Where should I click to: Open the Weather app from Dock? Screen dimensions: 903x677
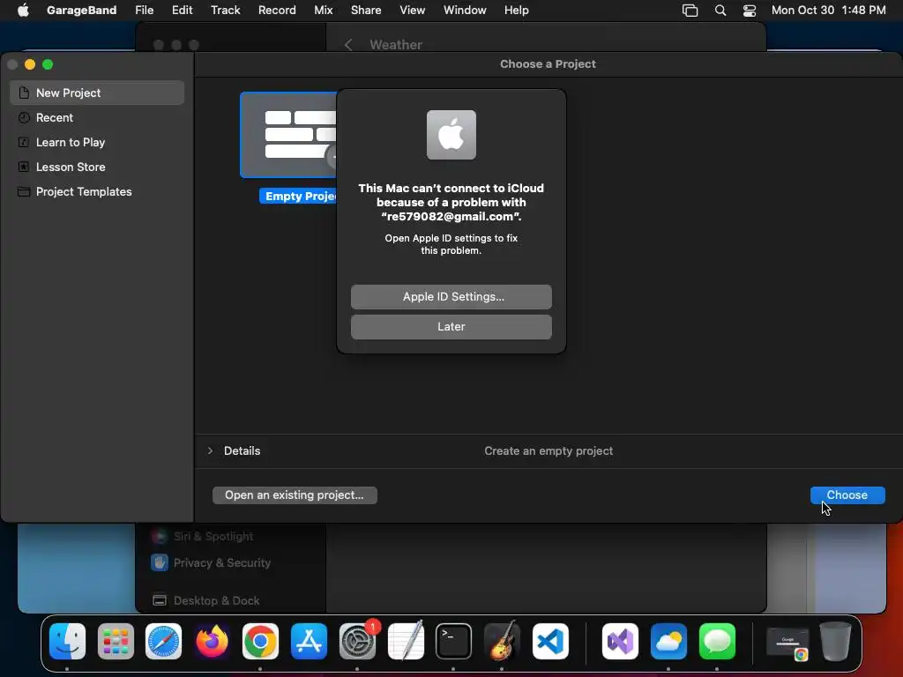(668, 641)
